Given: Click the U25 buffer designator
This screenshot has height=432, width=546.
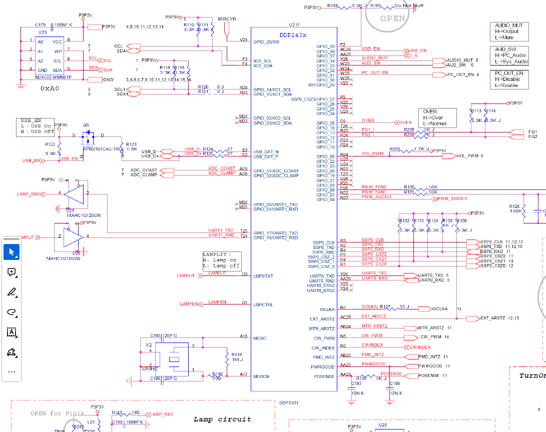Looking at the screenshot, I should click(x=71, y=210).
